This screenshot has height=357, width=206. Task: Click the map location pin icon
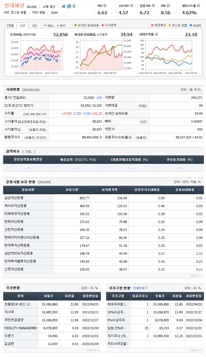(x=74, y=6)
